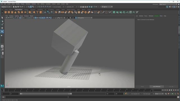The width and height of the screenshot is (180, 101).
Task: Toggle the viewport sRGB gamma color management
Action: pos(76,18)
